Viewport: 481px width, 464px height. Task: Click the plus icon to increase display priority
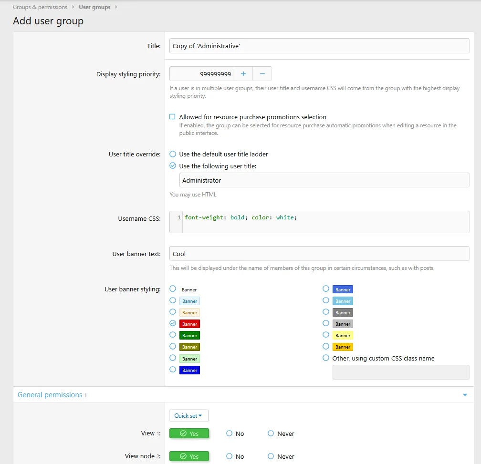[x=243, y=74]
